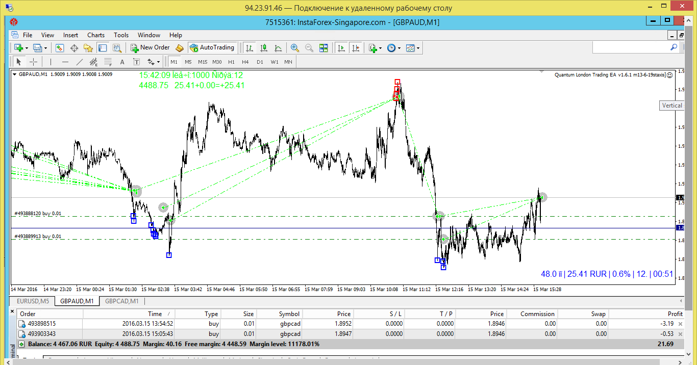This screenshot has height=365, width=697.
Task: Open the Insert menu
Action: click(70, 35)
